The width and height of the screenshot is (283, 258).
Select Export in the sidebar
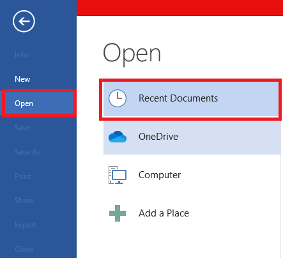click(x=26, y=225)
